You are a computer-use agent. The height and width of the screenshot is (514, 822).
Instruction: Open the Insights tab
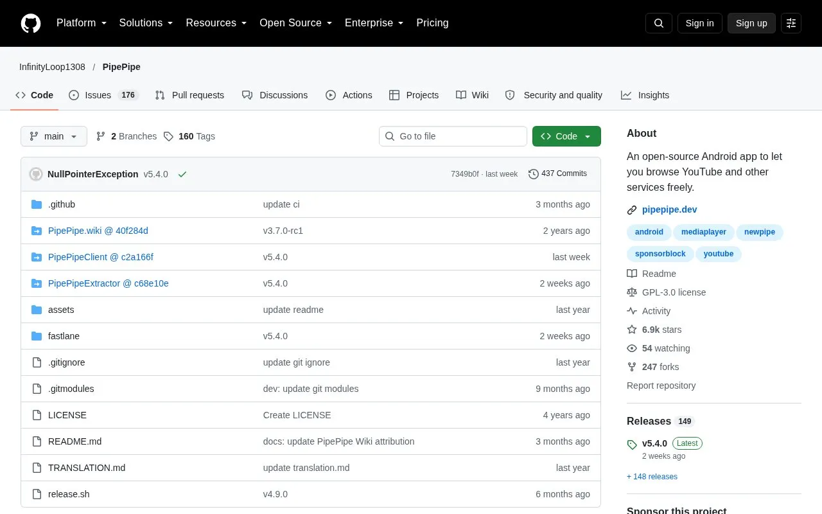click(x=645, y=95)
